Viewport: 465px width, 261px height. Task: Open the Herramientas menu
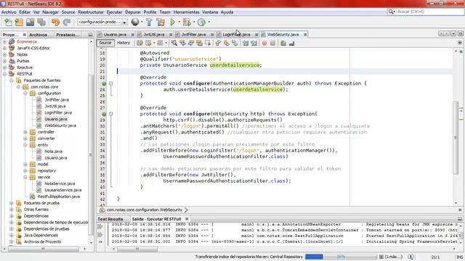pyautogui.click(x=186, y=12)
